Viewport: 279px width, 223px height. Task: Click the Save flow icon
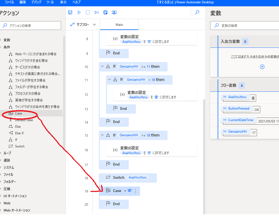click(x=70, y=12)
